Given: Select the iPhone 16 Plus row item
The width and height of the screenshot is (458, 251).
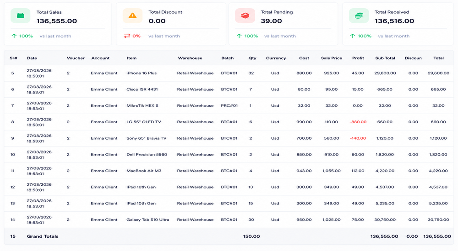Looking at the screenshot, I should (x=142, y=73).
